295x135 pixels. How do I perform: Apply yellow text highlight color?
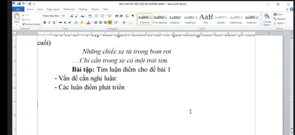tap(82, 22)
